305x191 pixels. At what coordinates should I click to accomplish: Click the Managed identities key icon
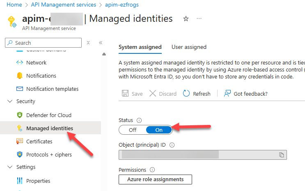click(x=20, y=128)
